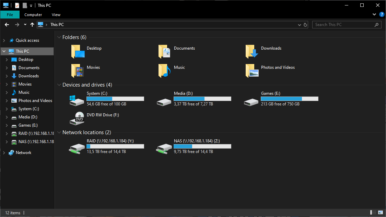Viewport: 386px width, 217px height.
Task: Select Music in the navigation pane
Action: coord(24,92)
